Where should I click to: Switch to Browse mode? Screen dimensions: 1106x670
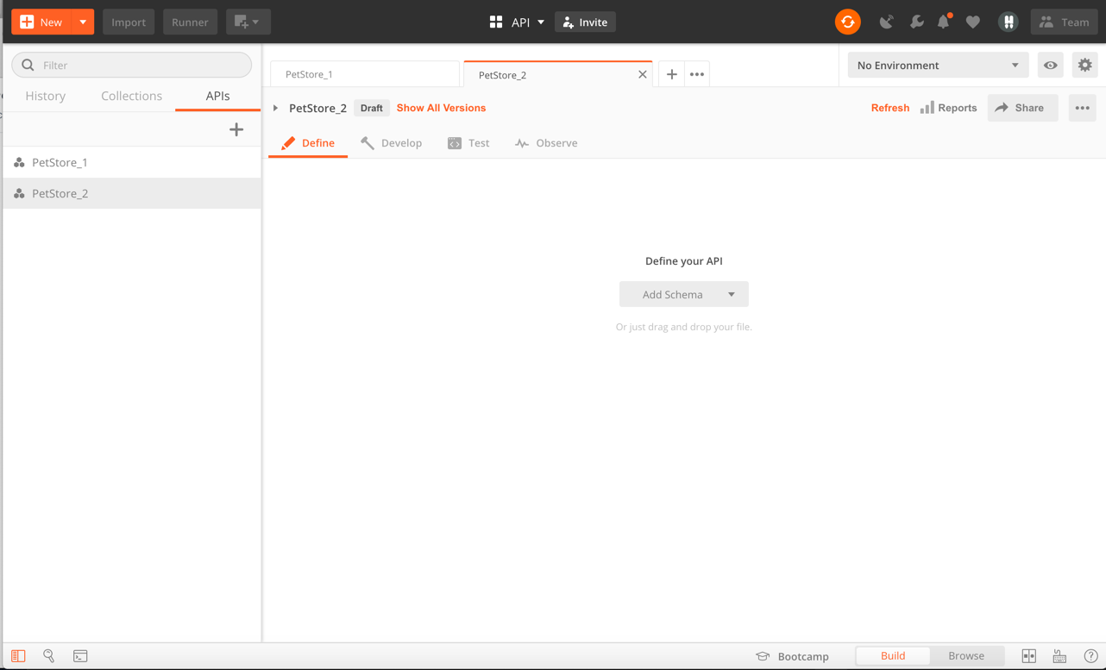(x=966, y=656)
